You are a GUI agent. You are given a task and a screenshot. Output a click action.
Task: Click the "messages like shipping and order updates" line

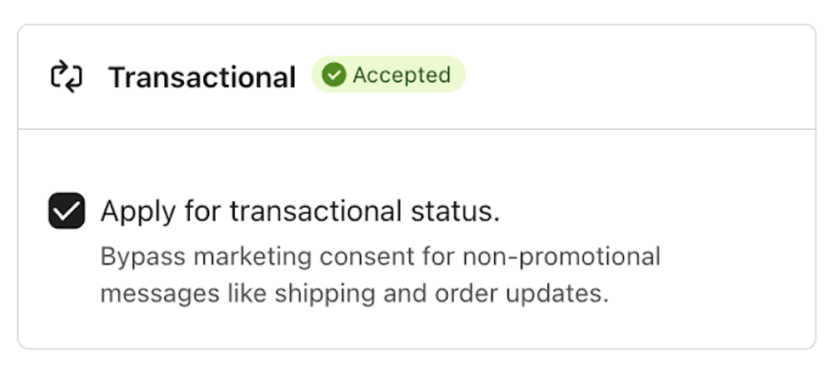(355, 294)
